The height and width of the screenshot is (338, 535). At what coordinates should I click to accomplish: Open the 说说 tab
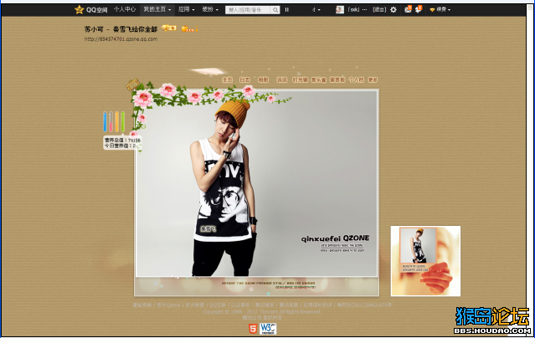coord(281,79)
